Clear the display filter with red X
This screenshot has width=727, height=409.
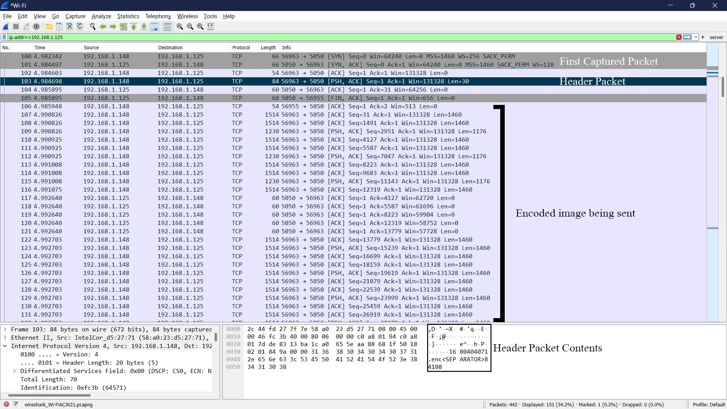(x=679, y=37)
